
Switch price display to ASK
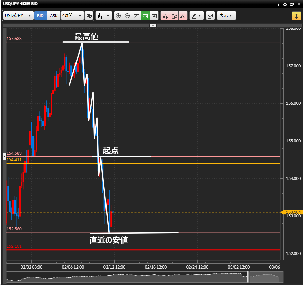click(54, 16)
